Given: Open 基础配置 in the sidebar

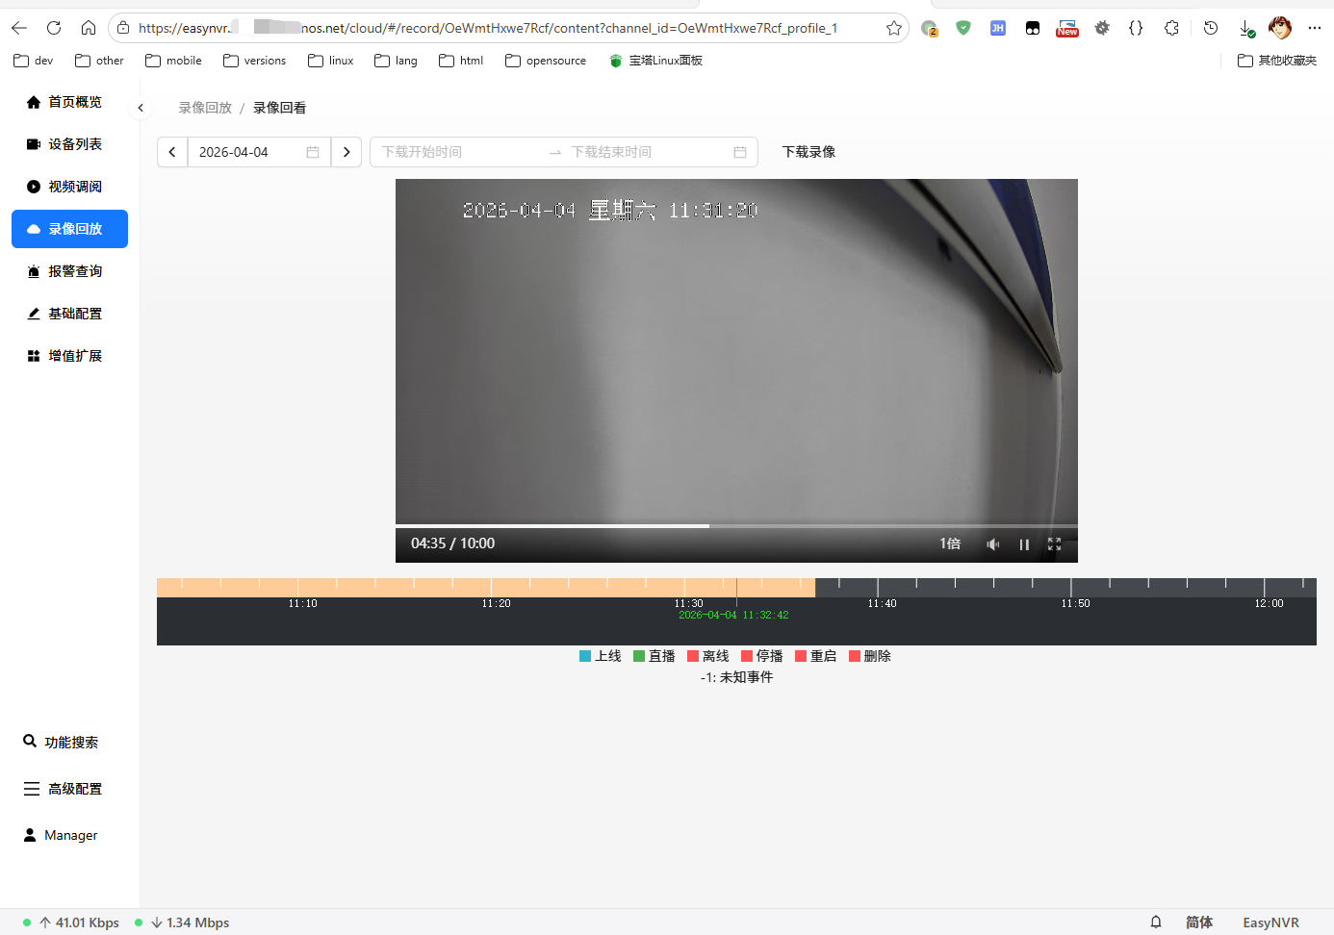Looking at the screenshot, I should point(69,314).
